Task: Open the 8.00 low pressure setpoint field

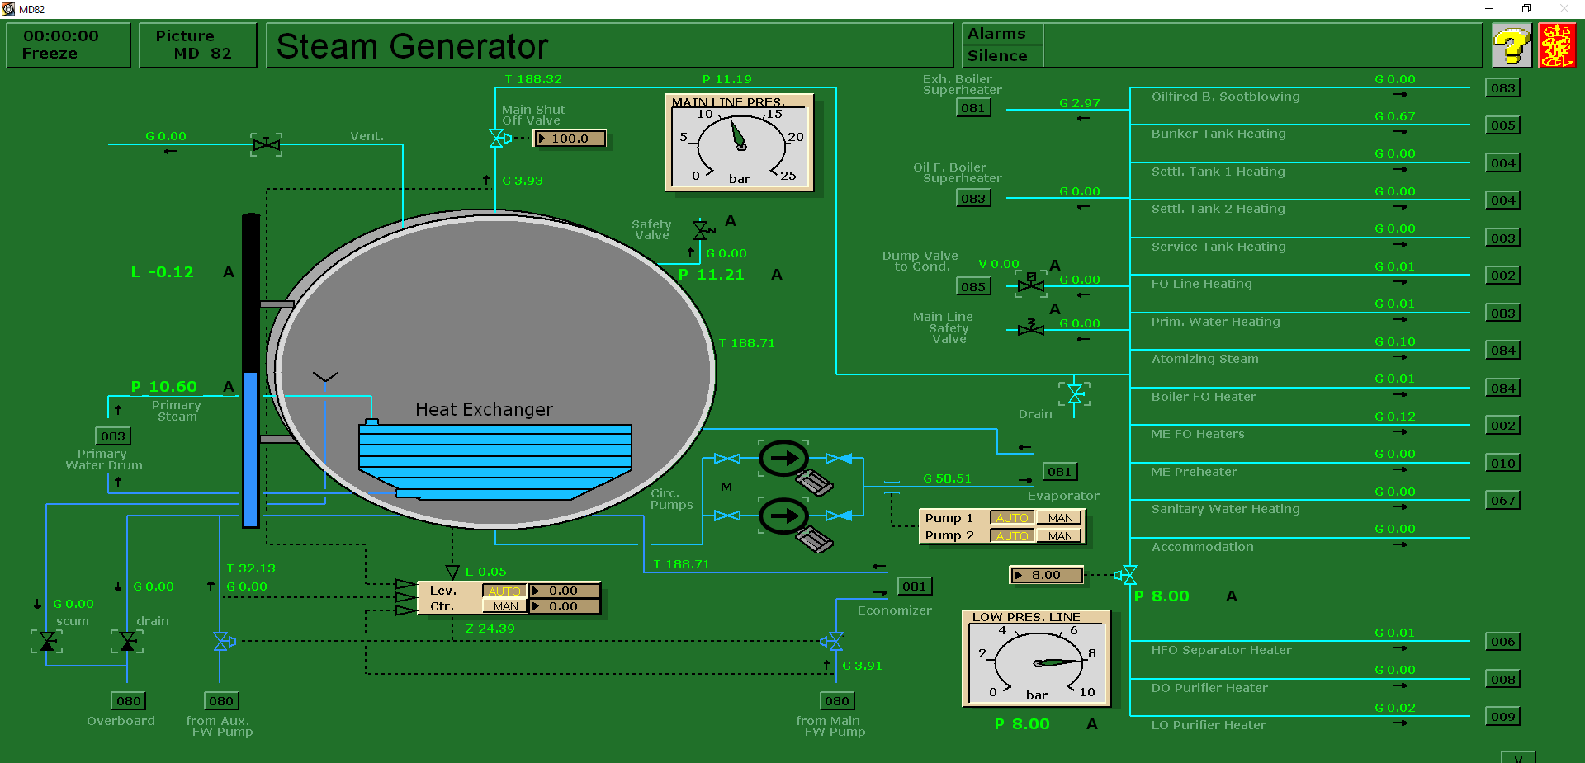Action: pyautogui.click(x=1046, y=575)
